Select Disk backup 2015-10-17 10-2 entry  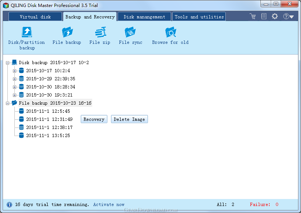click(x=54, y=63)
